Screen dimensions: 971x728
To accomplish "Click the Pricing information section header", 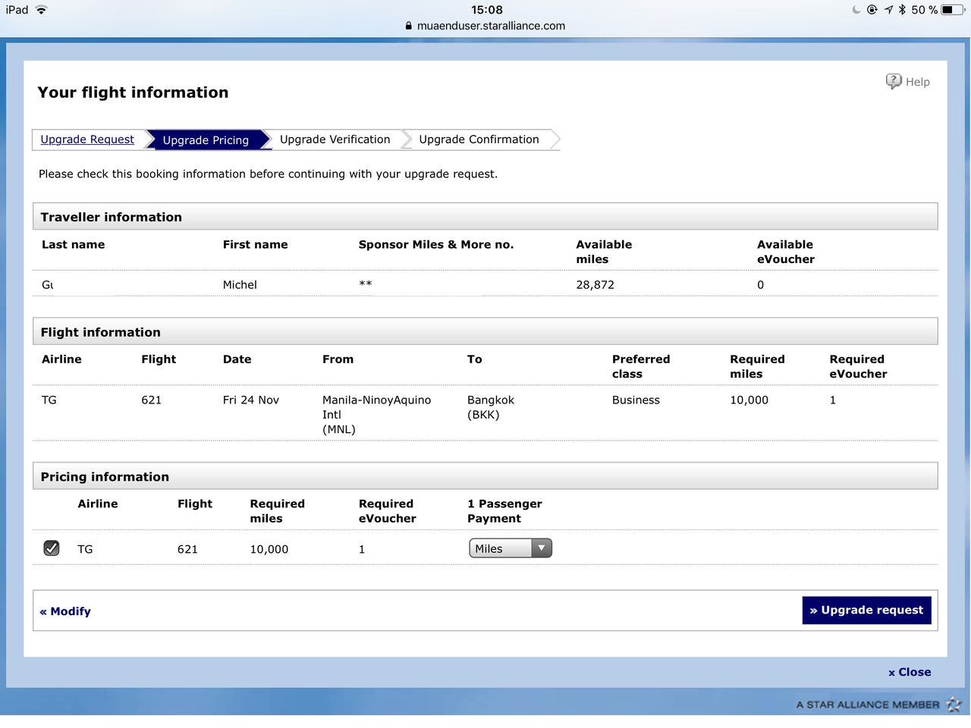I will (485, 476).
